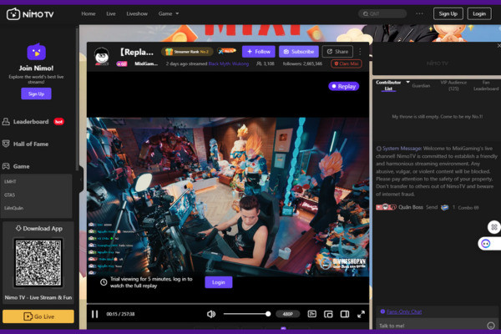Image resolution: width=501 pixels, height=334 pixels.
Task: Collapse the left sidebar handle
Action: pos(81,180)
